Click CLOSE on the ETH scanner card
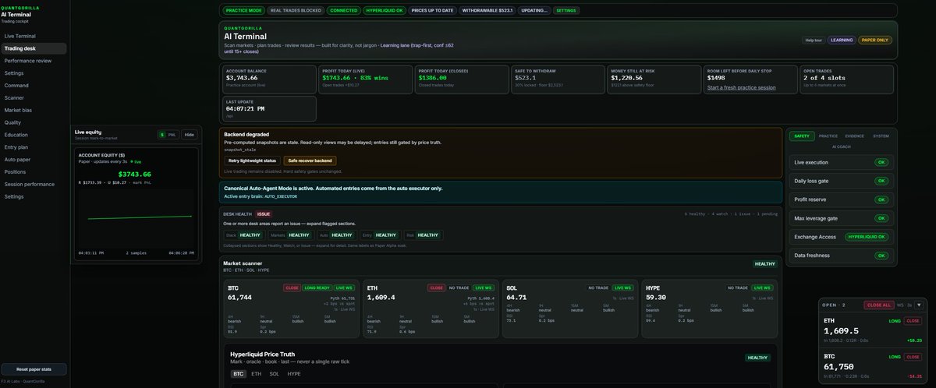This screenshot has width=936, height=388. coord(437,287)
